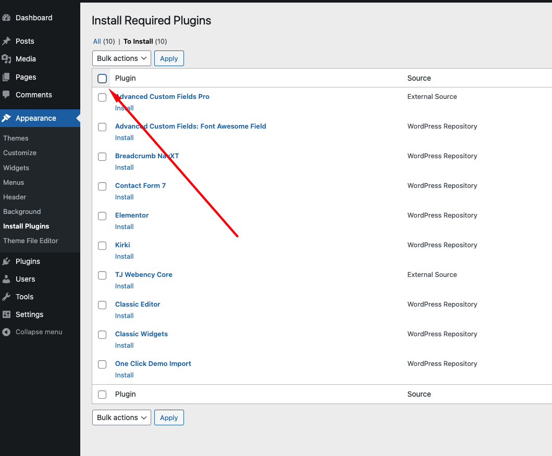The width and height of the screenshot is (552, 456).
Task: Check the Classic Widgets checkbox
Action: pos(102,335)
